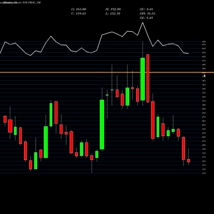Viewport: 214px width, 214px height.
Task: Select the high value H: 192.30
Action: click(x=113, y=9)
